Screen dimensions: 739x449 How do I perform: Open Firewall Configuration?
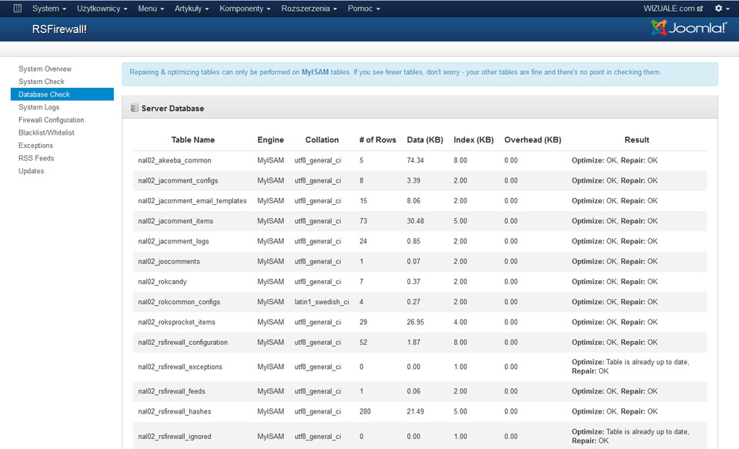click(51, 120)
